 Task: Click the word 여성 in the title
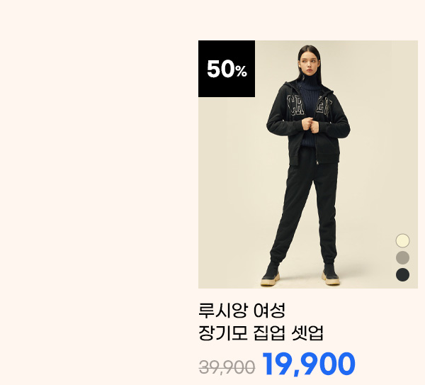269,311
